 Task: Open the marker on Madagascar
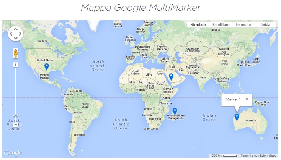click(175, 111)
